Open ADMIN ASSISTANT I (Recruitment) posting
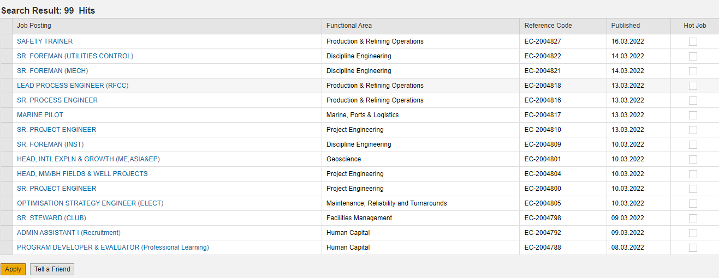 [x=69, y=233]
